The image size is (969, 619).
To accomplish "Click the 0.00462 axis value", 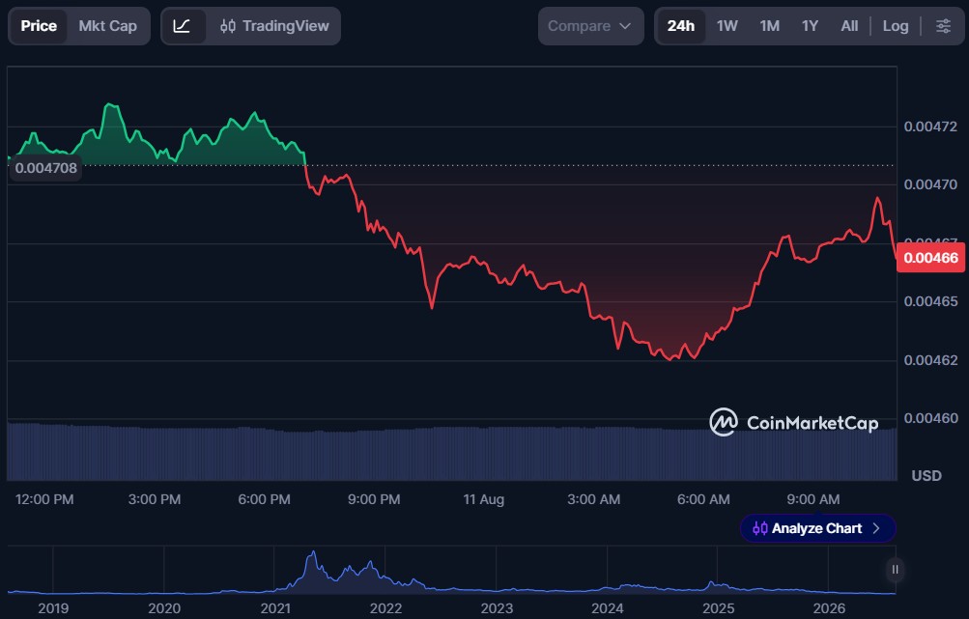I will (x=930, y=360).
